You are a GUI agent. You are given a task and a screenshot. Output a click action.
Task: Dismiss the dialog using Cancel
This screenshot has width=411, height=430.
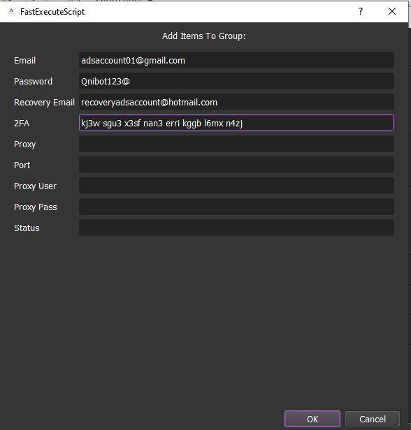pyautogui.click(x=373, y=419)
